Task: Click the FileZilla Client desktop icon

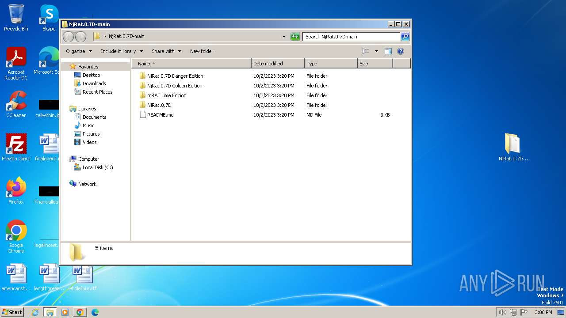Action: (x=16, y=148)
